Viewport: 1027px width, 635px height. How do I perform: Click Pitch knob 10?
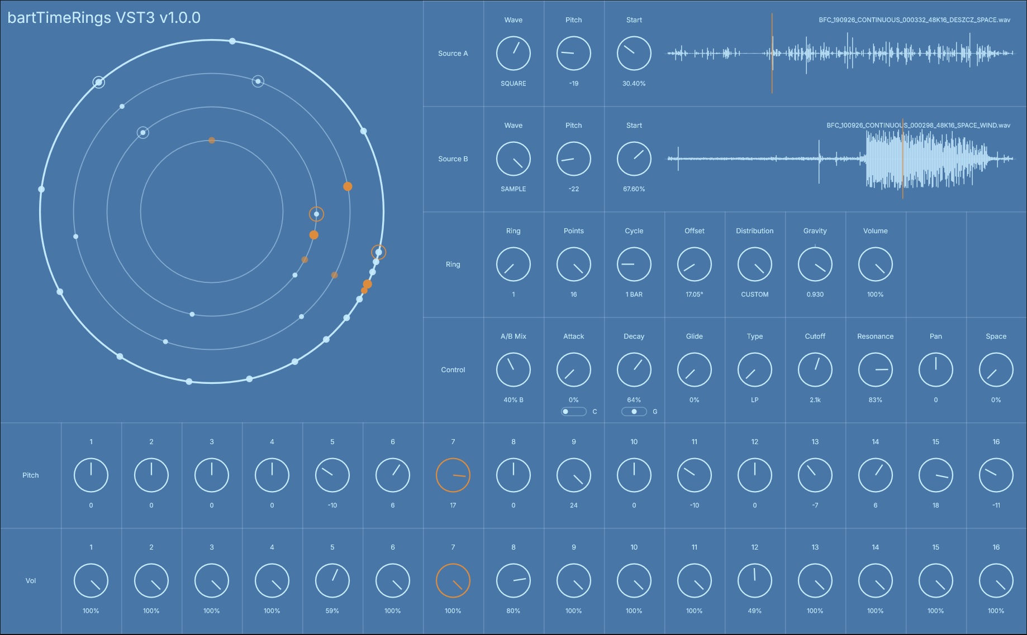tap(634, 475)
